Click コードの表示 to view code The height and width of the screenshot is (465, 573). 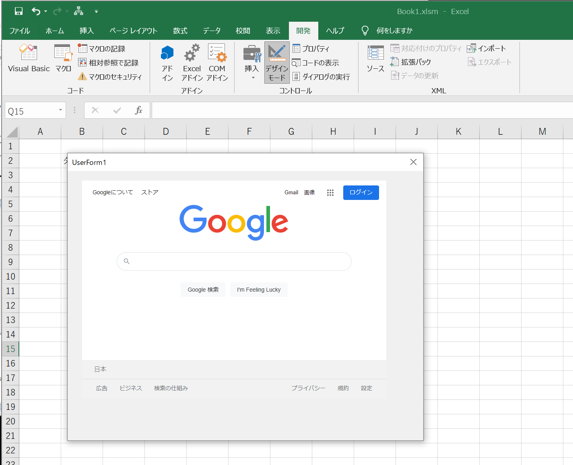tap(315, 63)
